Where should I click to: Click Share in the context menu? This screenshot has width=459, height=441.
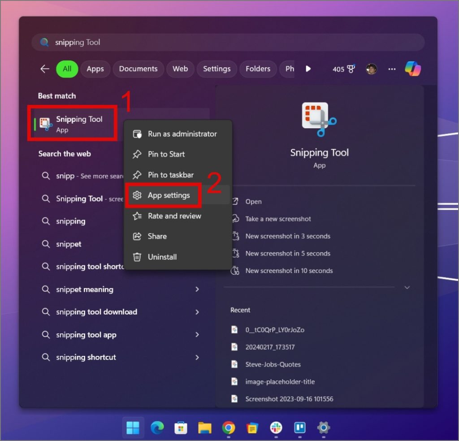178,236
